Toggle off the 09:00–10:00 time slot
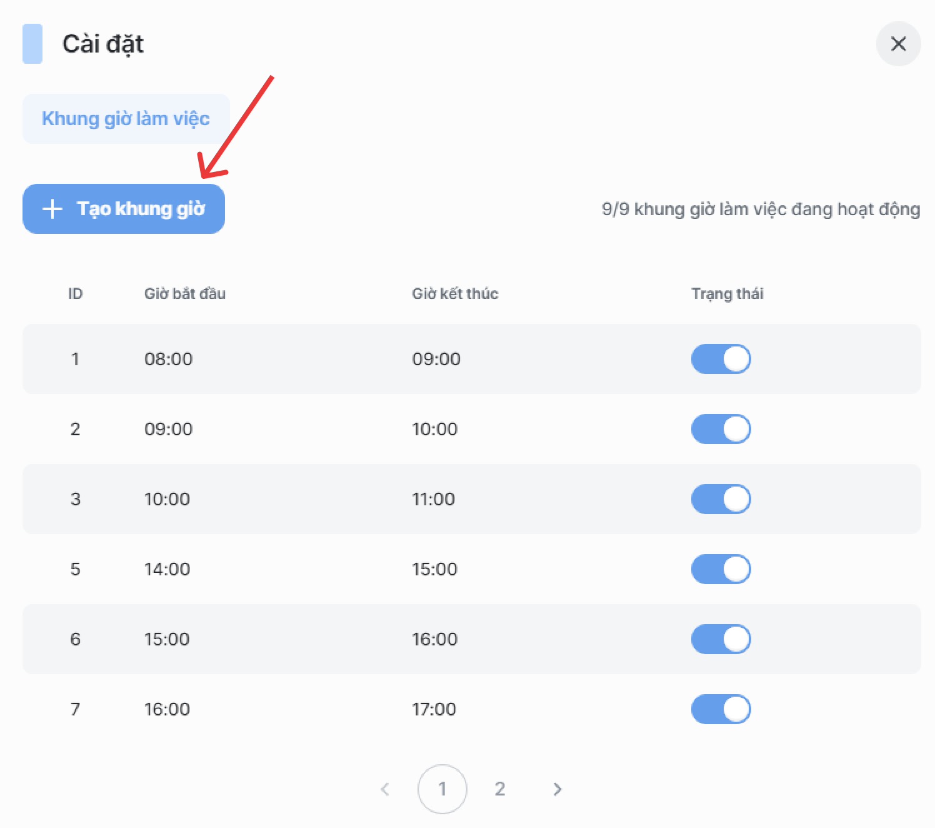Screen dimensions: 935x828 click(721, 429)
